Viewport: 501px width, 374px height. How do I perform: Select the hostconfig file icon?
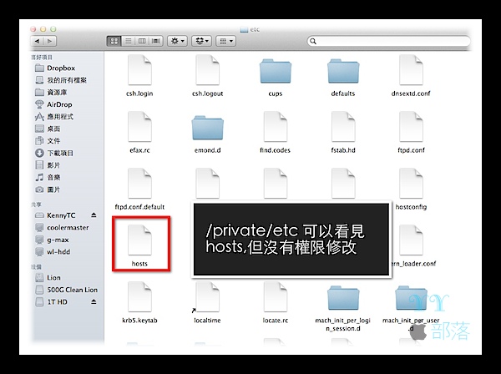click(411, 184)
